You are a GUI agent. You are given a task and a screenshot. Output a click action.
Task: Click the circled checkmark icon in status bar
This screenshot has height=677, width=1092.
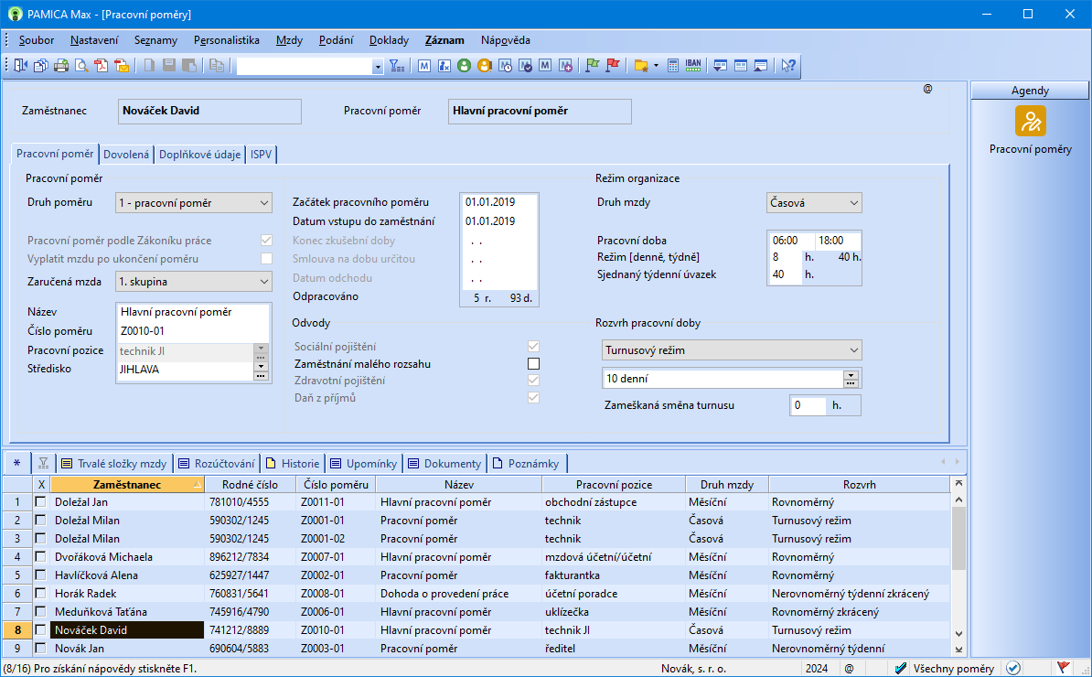coord(1013,668)
